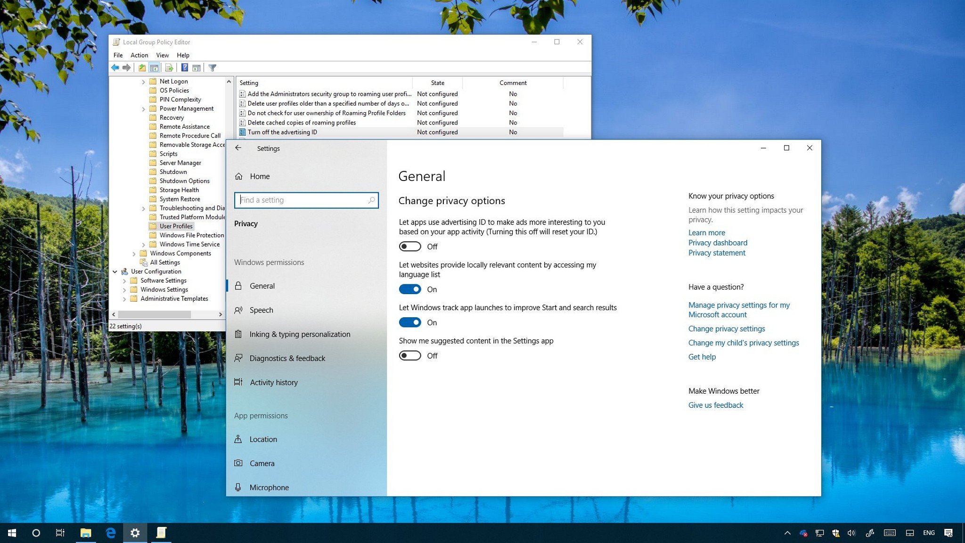Select the All Settings tree item

164,263
